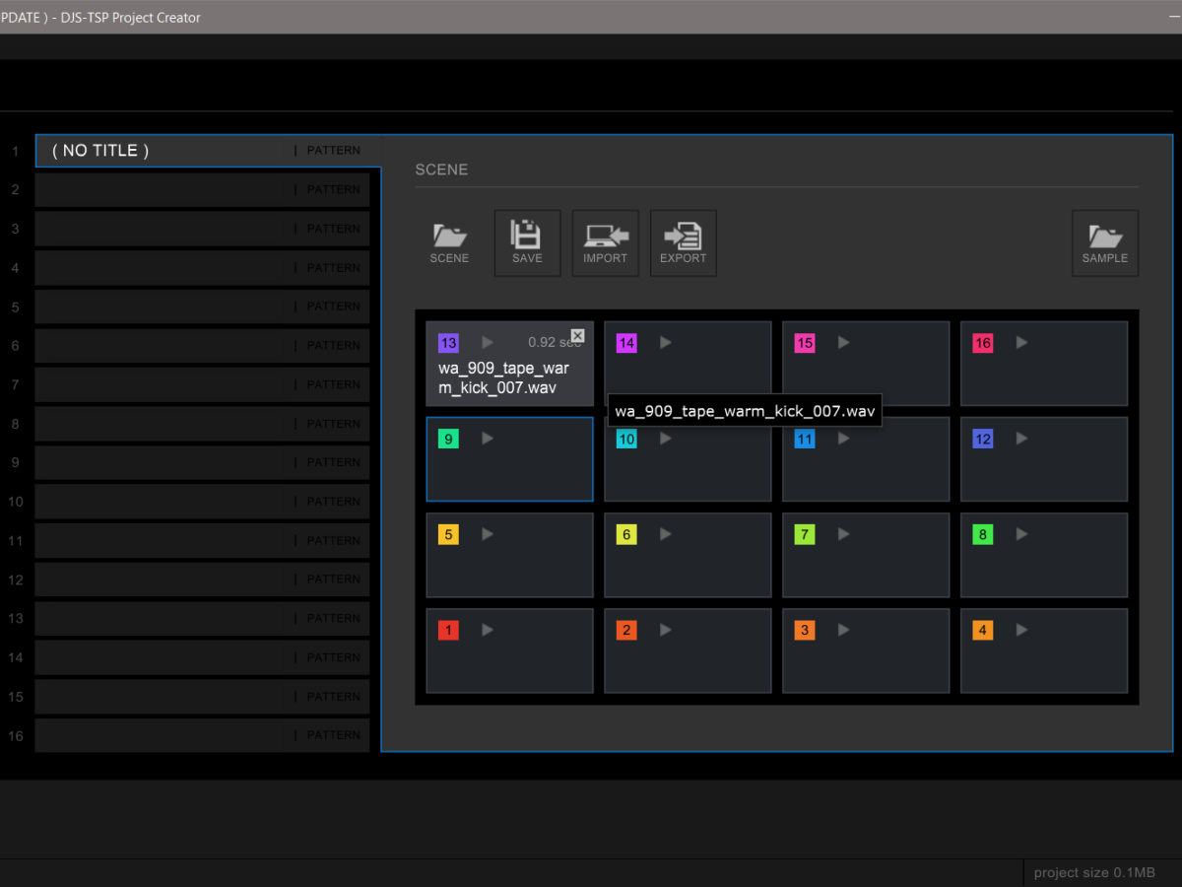Click PATTERN label on scene row 1
The image size is (1182, 887).
pyautogui.click(x=333, y=151)
